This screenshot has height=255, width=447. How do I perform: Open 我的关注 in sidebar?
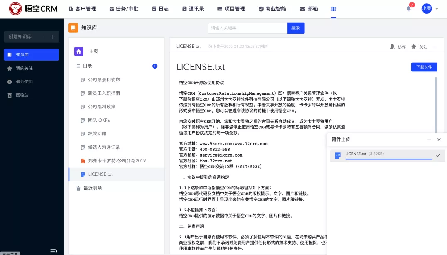[32, 68]
